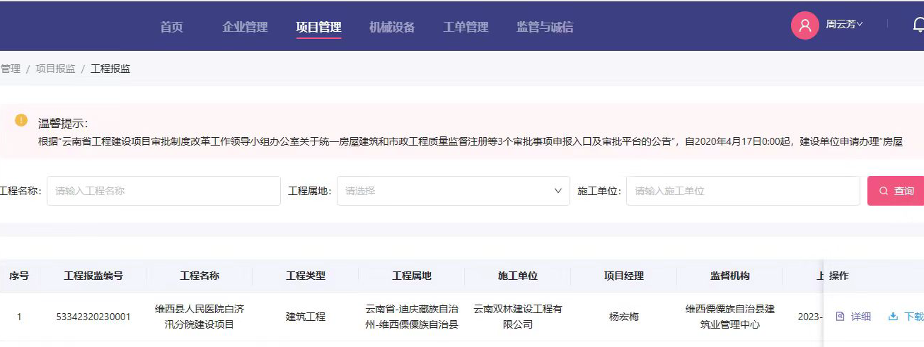Go to the 首页 menu
The image size is (924, 347).
click(x=171, y=28)
